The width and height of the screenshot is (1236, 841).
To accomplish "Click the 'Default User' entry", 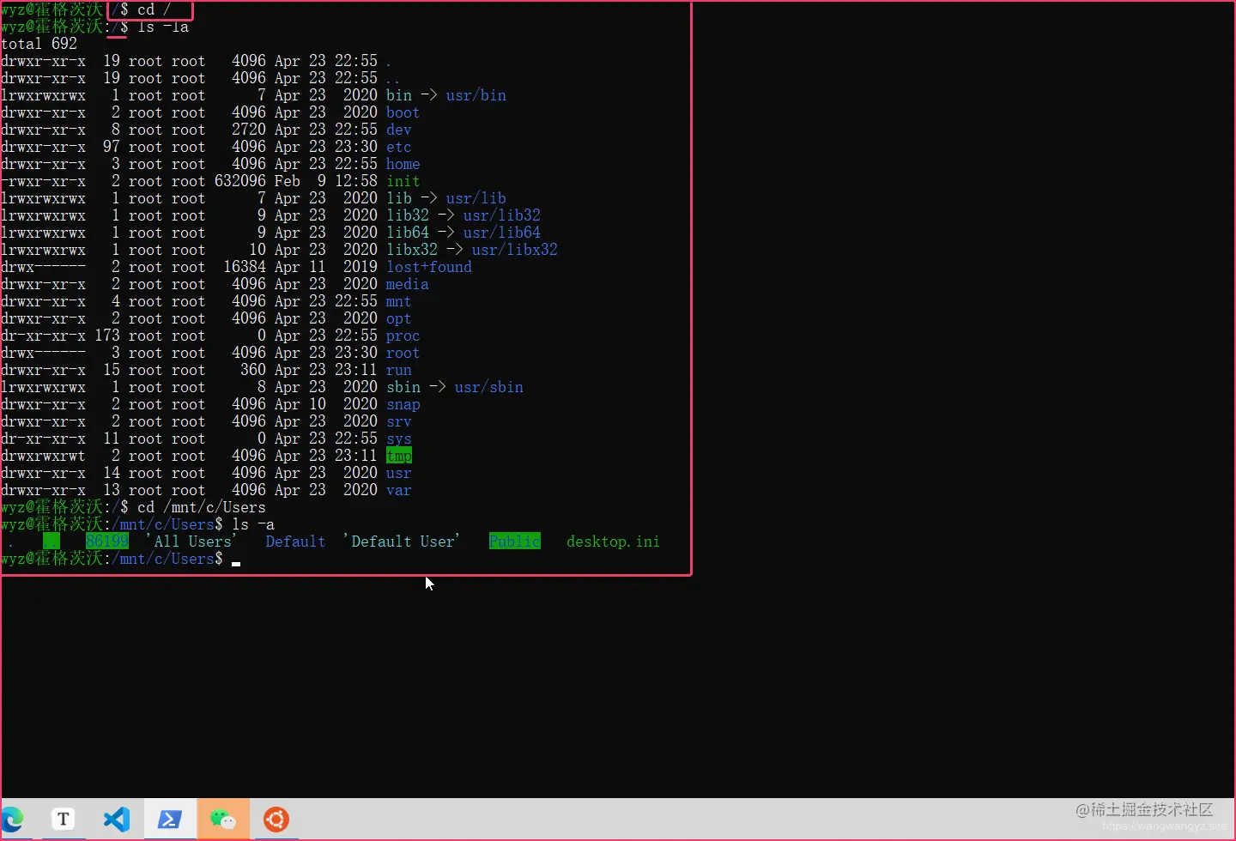I will coord(403,542).
